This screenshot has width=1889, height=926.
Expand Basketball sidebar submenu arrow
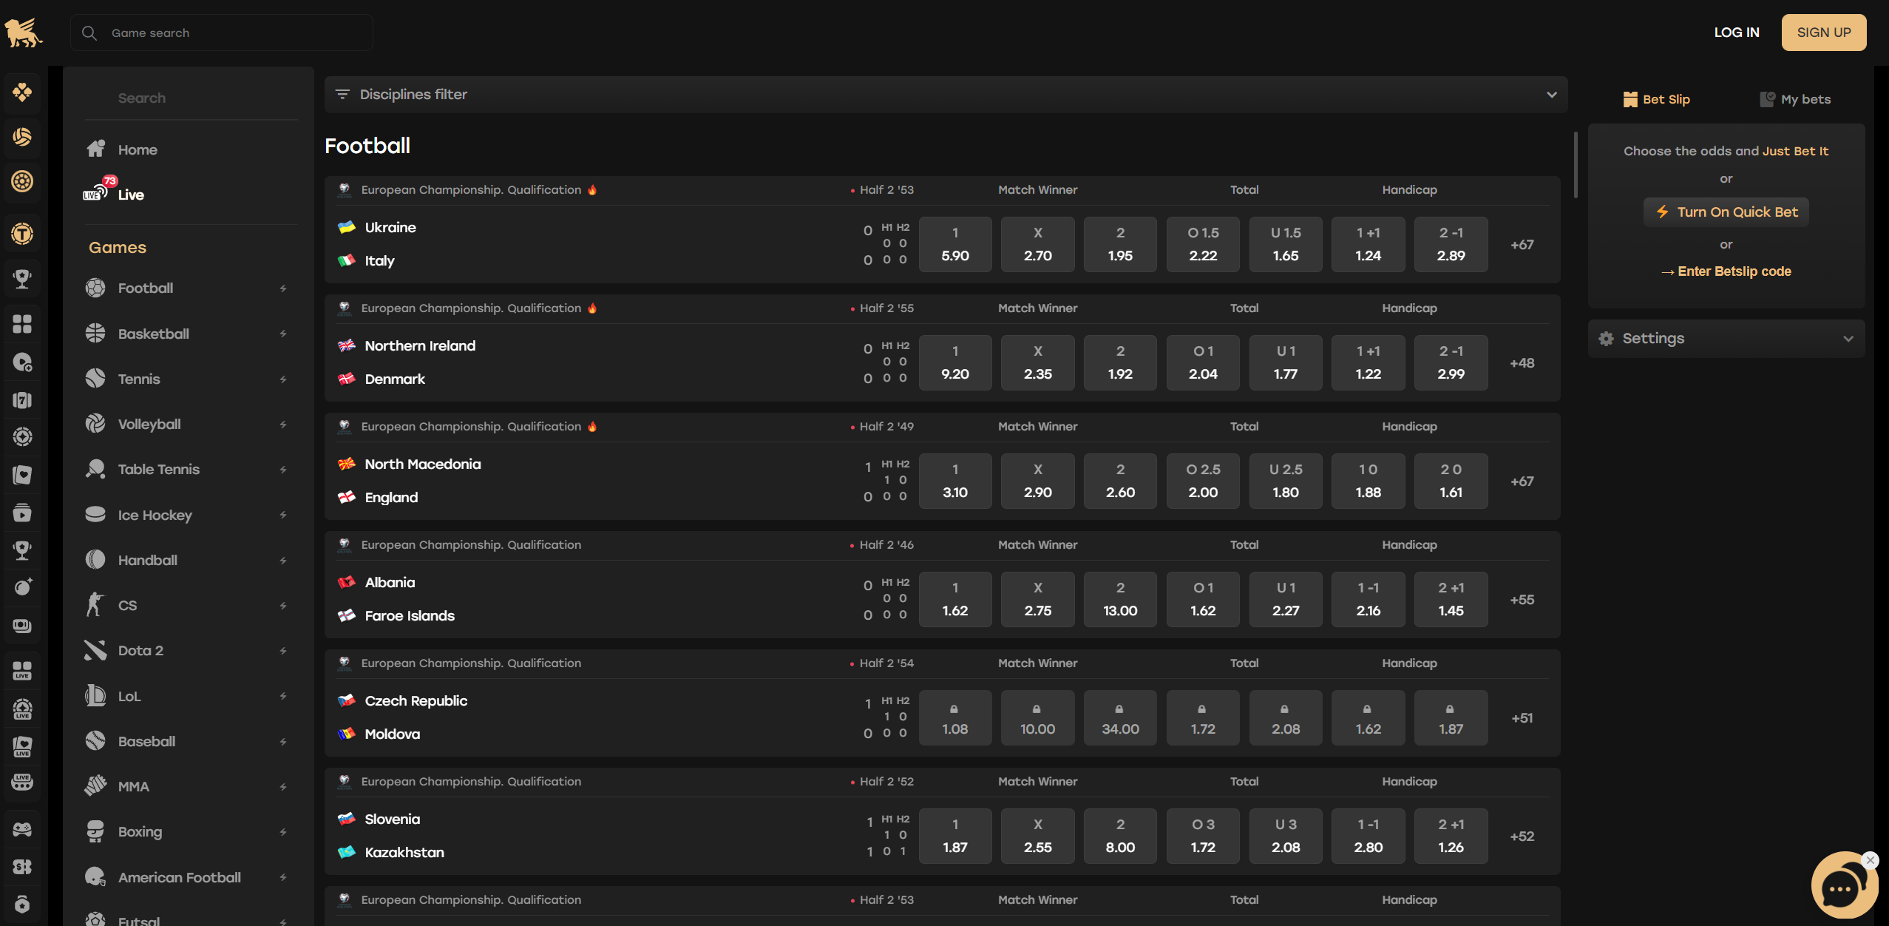[x=282, y=333]
